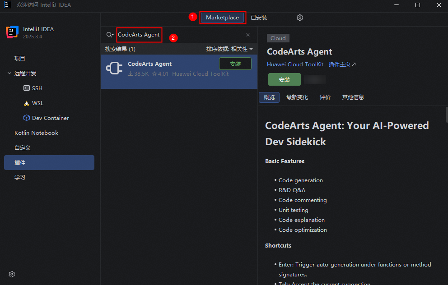
Task: Focus the plugin search field
Action: [x=180, y=35]
